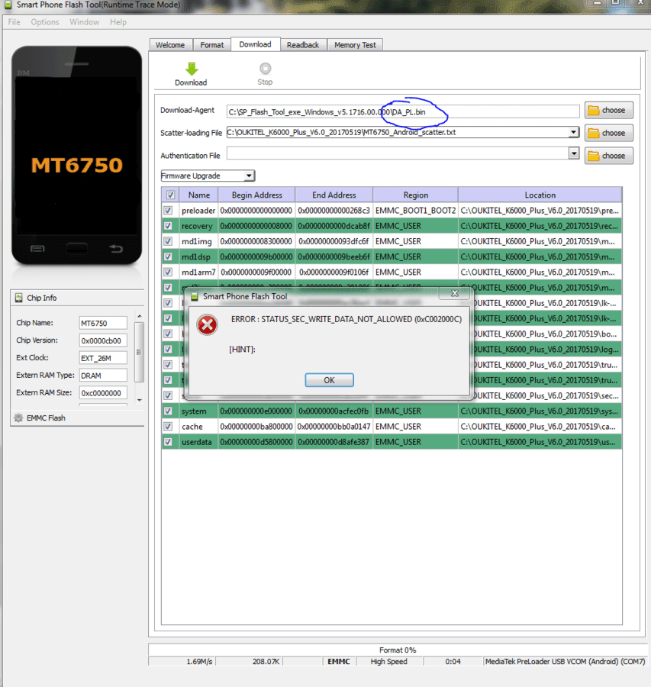Uncheck the md1arm7 partition checkbox
The height and width of the screenshot is (687, 651).
(x=168, y=272)
